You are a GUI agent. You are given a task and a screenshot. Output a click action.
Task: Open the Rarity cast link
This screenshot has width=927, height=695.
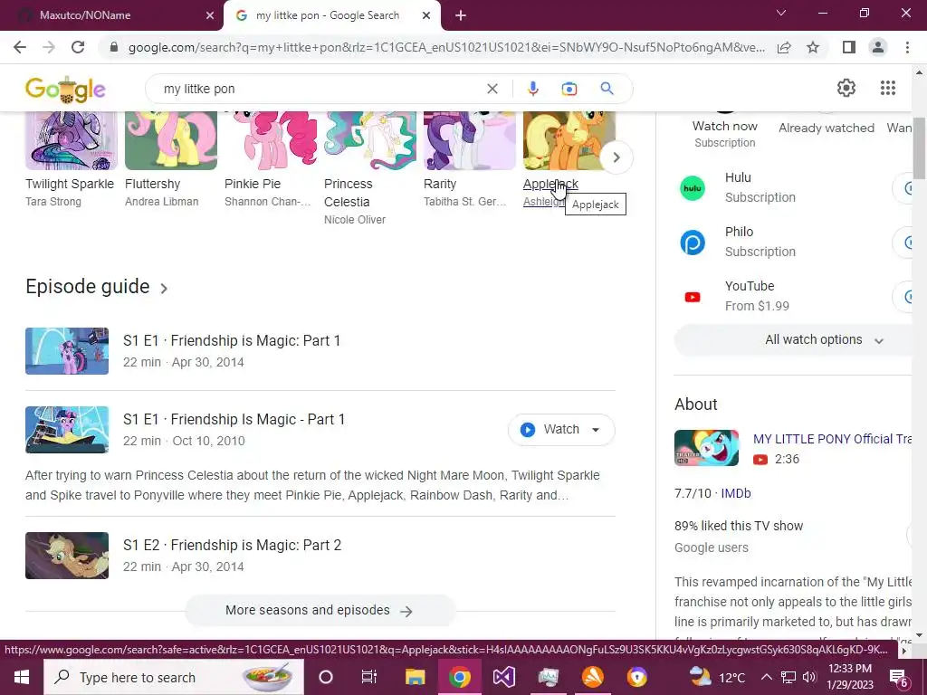click(440, 184)
